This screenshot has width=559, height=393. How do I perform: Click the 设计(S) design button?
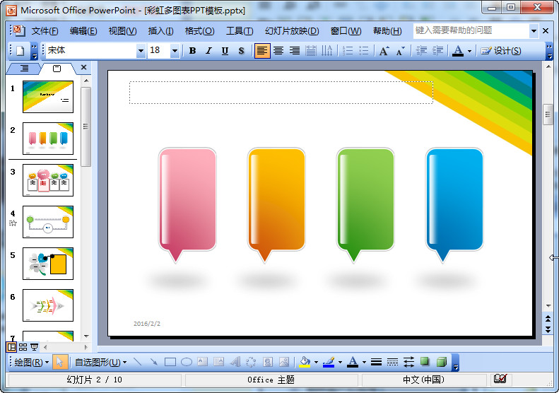(501, 51)
